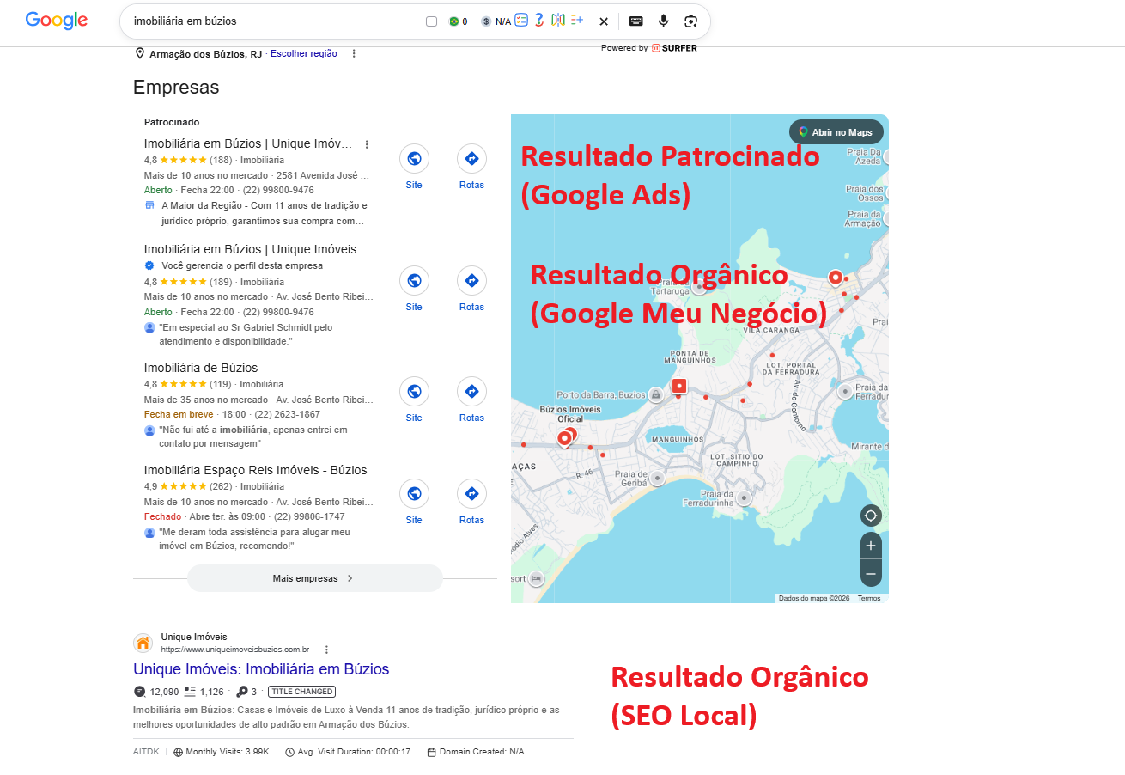This screenshot has height=775, width=1125.
Task: Click in the search box text
Action: click(185, 21)
